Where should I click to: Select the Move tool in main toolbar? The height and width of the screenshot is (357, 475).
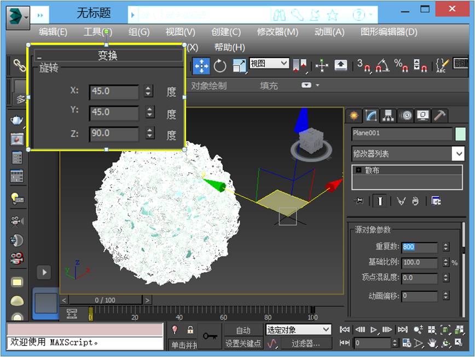(x=201, y=65)
